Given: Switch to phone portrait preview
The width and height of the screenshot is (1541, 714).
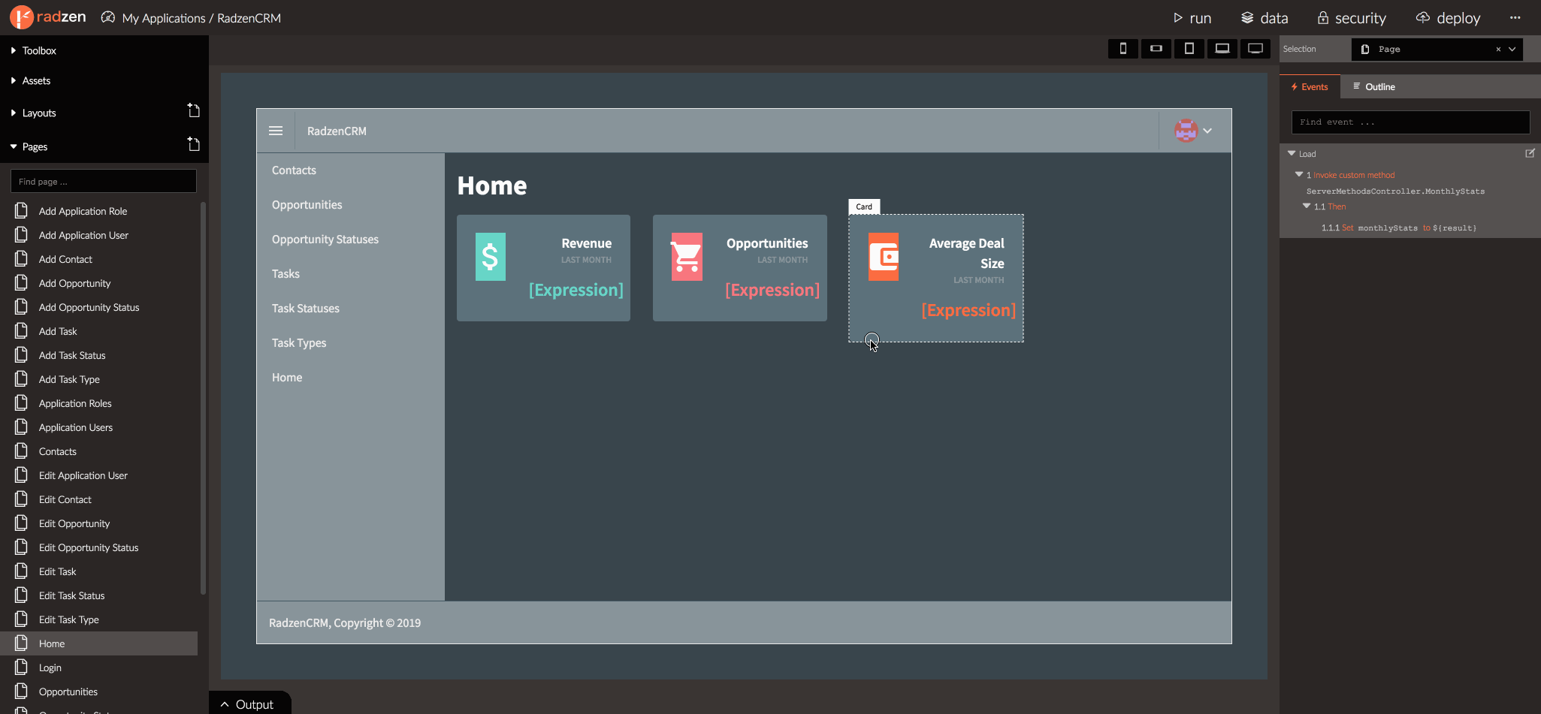Looking at the screenshot, I should pos(1123,49).
